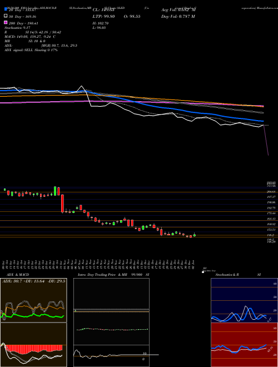The height and width of the screenshot is (367, 278).
Task: Click the white 50 Day legend swatch
Action: 6,16
